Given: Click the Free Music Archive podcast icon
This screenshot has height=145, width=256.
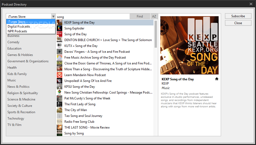Looking at the screenshot, I should point(59,58).
